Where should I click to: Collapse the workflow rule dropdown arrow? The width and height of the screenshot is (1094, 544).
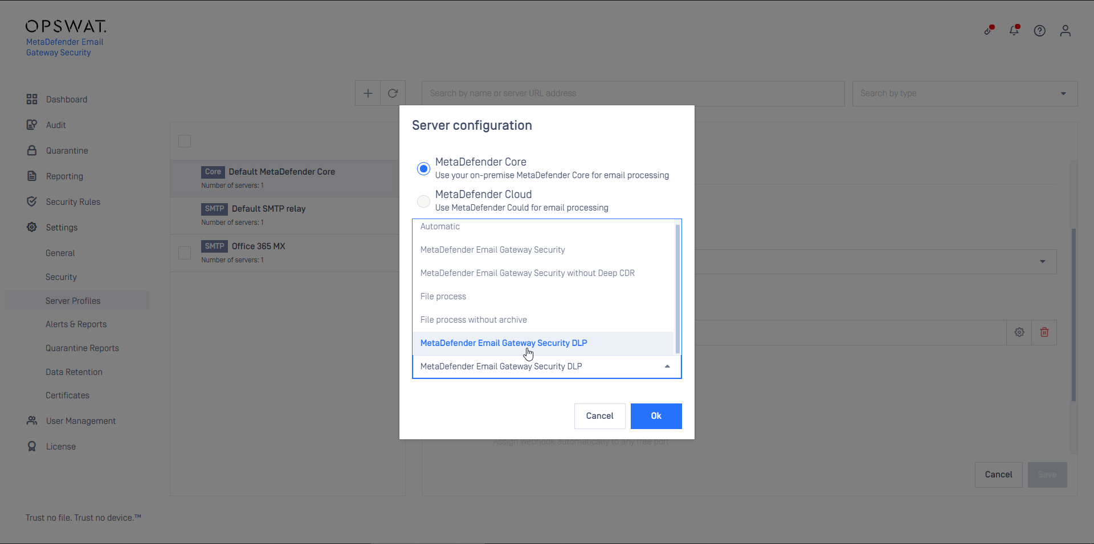coord(667,366)
